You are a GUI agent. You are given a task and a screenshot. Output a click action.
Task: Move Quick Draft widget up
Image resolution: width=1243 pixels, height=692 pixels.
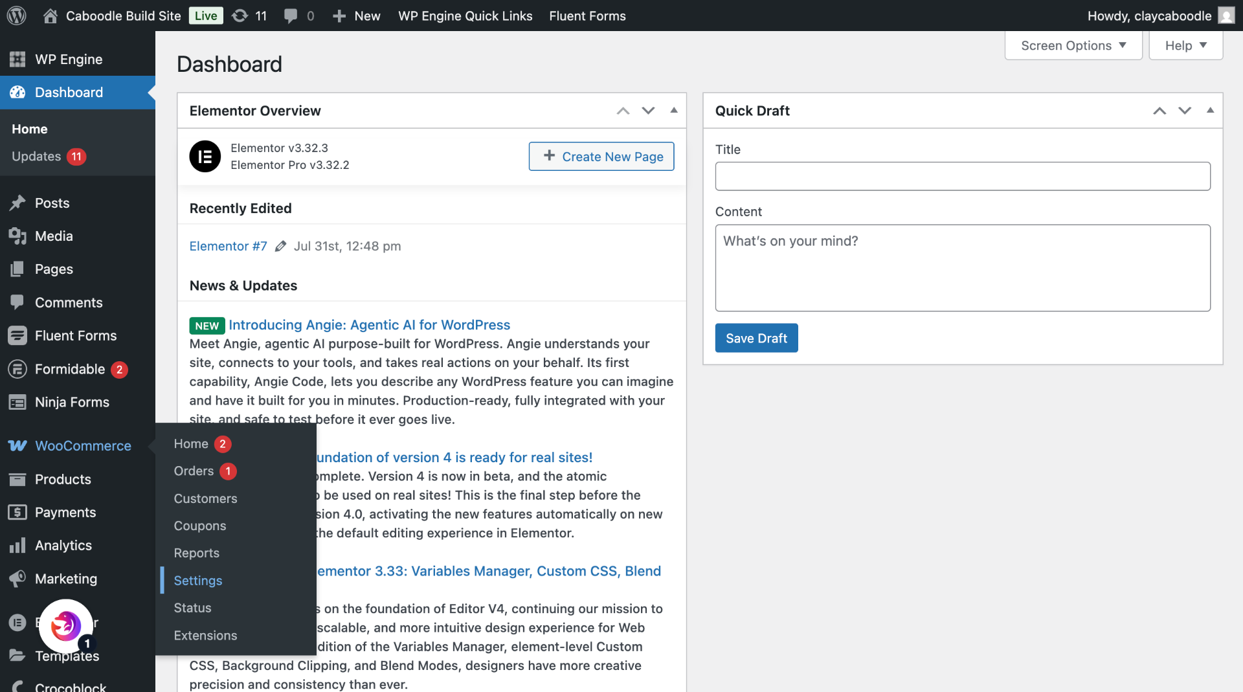(1159, 111)
